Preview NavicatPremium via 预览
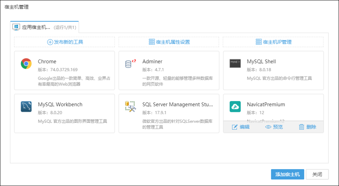The width and height of the screenshot is (339, 186). click(x=274, y=127)
